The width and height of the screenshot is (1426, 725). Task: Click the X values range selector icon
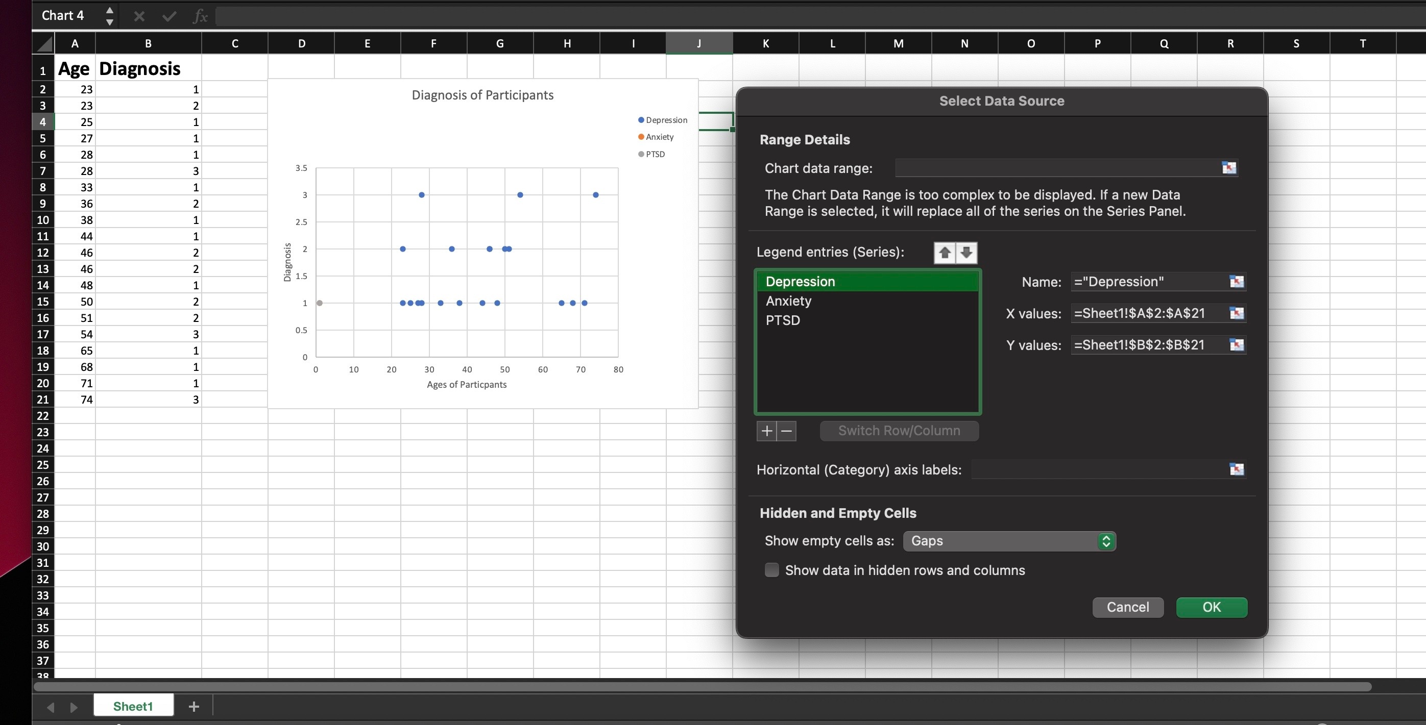click(1236, 313)
